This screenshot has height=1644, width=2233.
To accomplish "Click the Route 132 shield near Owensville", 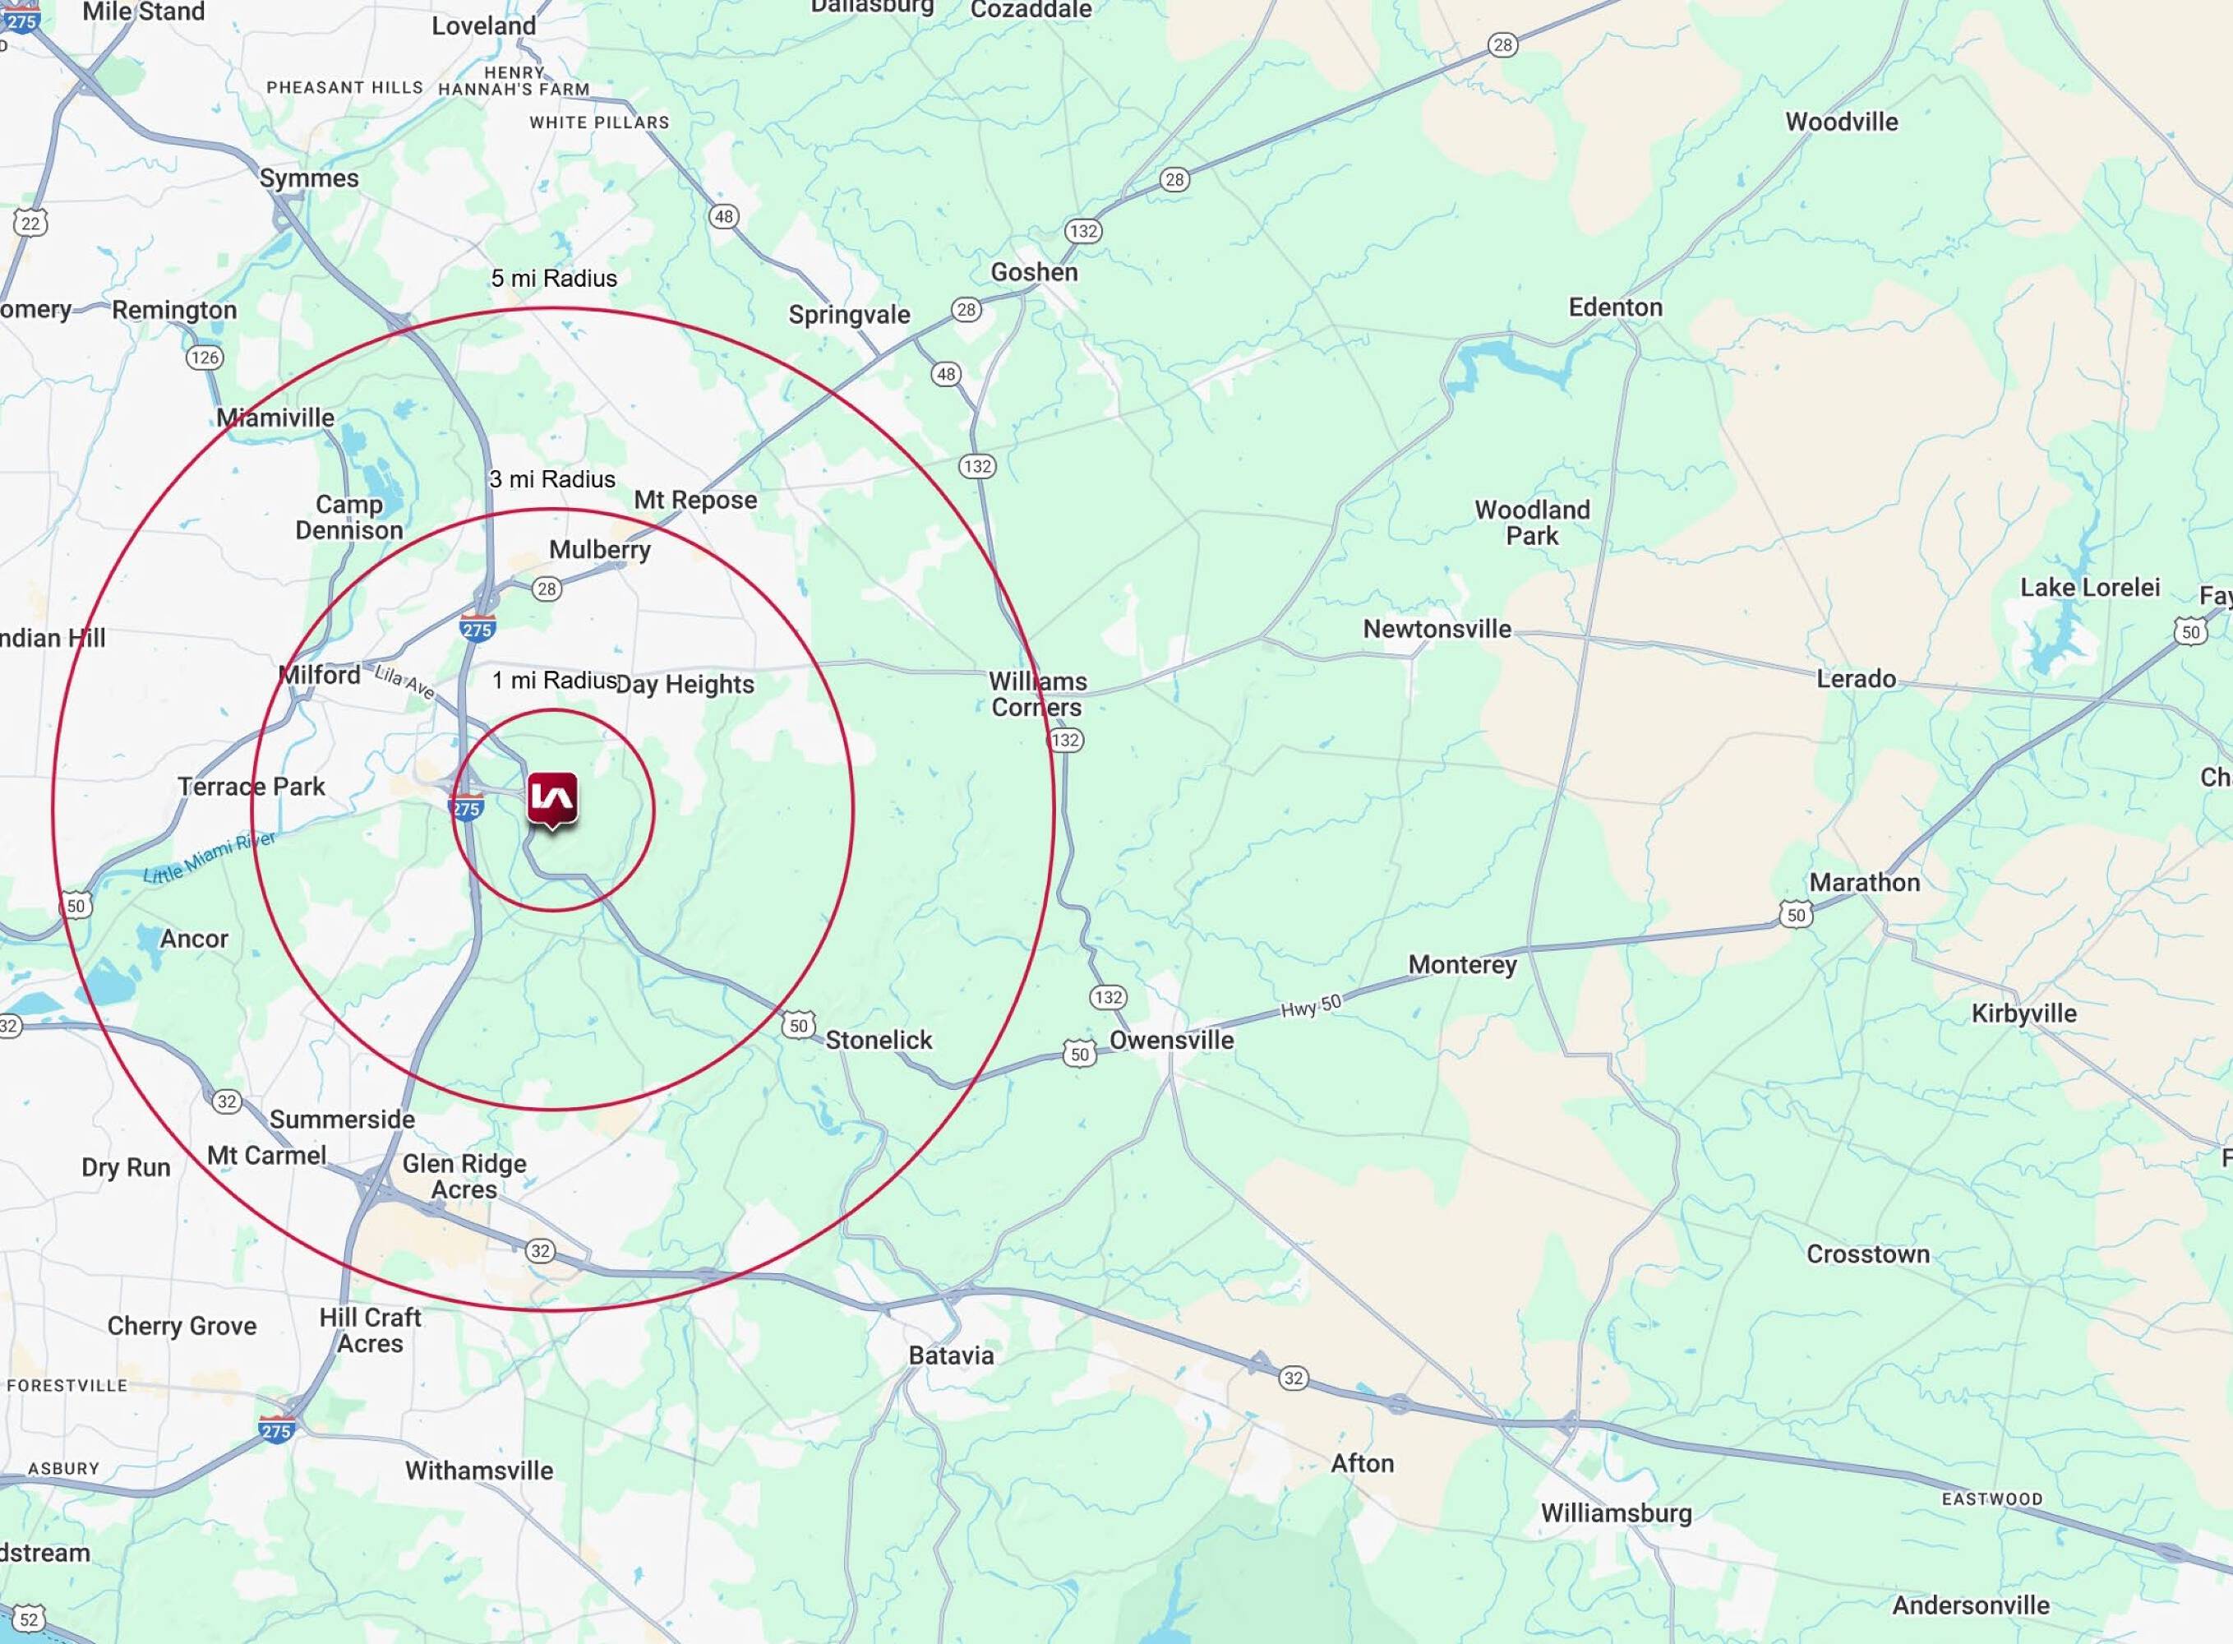I will [x=1108, y=997].
